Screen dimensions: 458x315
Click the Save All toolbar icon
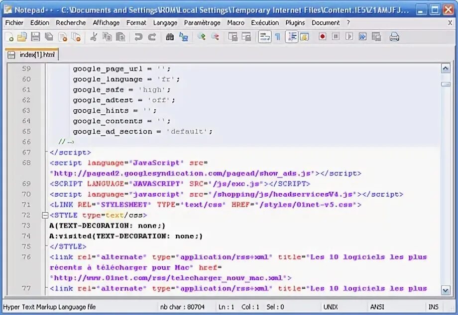click(x=49, y=37)
